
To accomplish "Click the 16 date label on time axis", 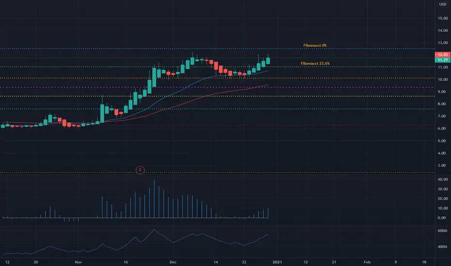I will tap(126, 262).
